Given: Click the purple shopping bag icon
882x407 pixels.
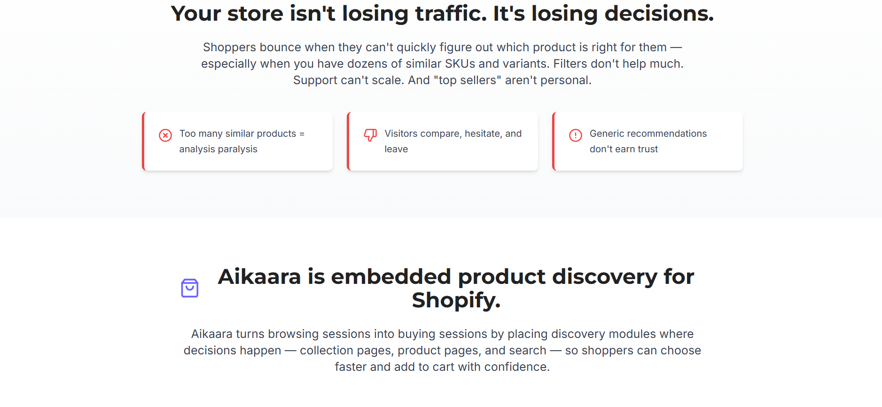Looking at the screenshot, I should point(189,288).
